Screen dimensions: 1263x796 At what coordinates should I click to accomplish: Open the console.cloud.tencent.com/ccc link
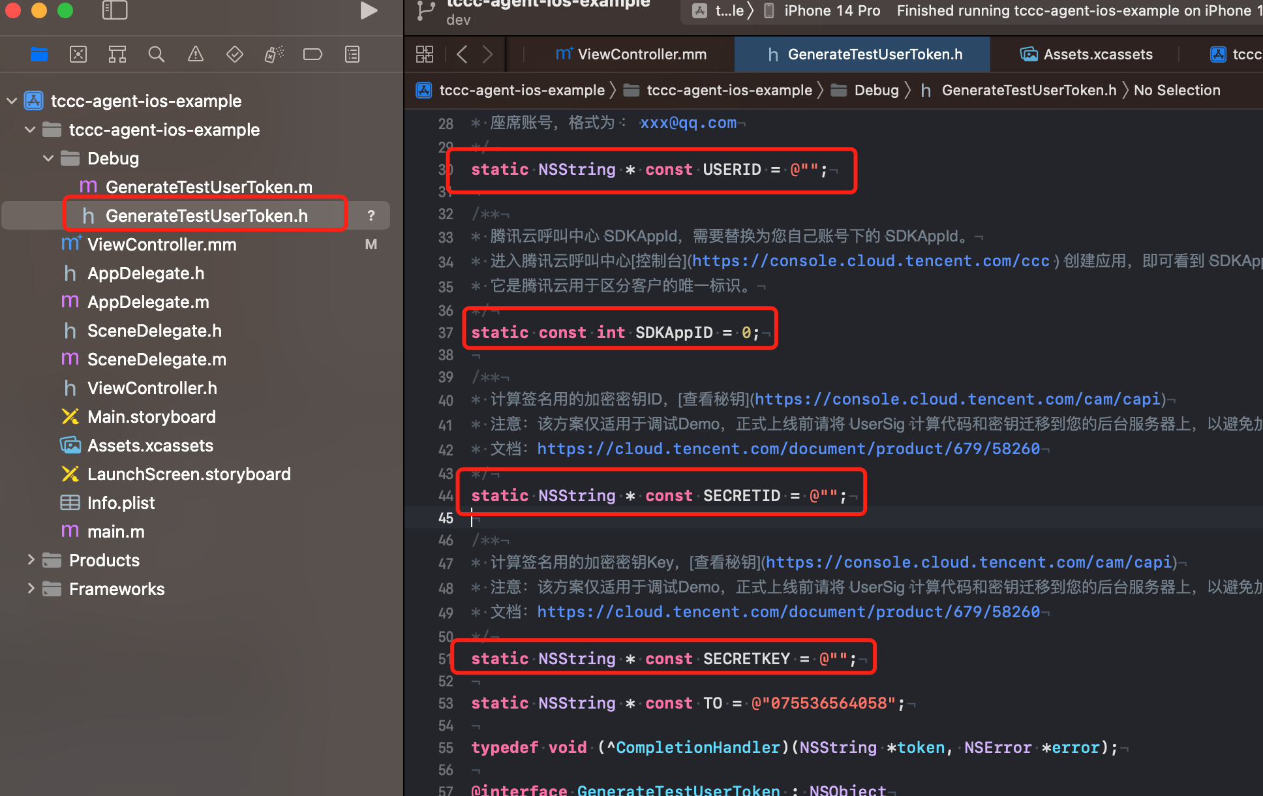(870, 261)
